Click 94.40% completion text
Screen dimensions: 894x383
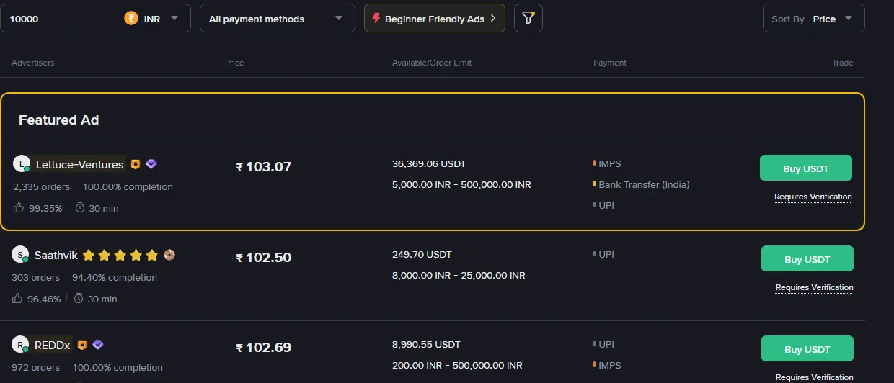point(114,278)
